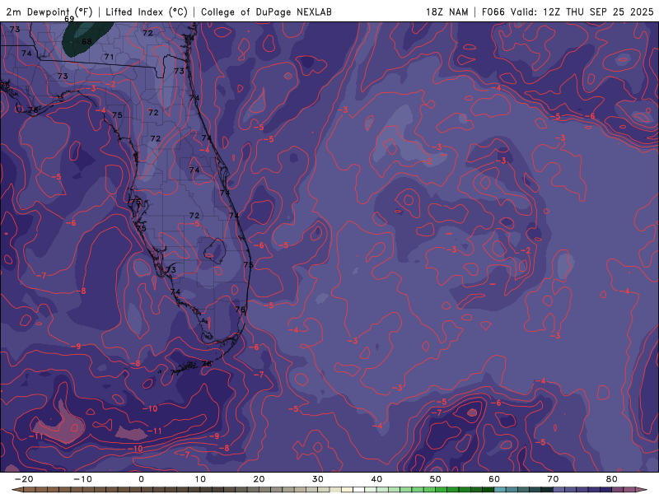
Task: Click the '-10' label on the color scale
Action: (x=82, y=479)
